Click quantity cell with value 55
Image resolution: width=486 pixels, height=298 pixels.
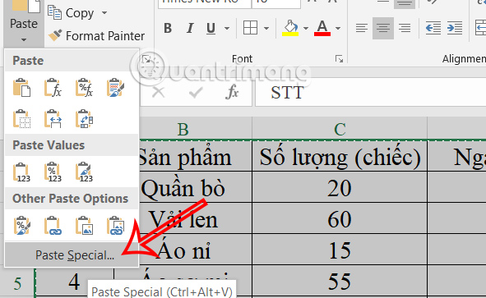coord(340,282)
